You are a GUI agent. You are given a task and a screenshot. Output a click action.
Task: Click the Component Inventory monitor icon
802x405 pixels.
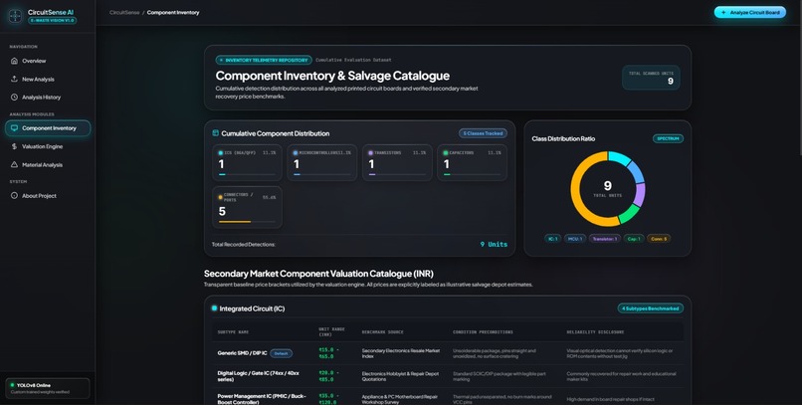[14, 128]
